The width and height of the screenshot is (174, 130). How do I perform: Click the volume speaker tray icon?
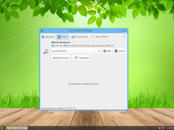[160, 128]
